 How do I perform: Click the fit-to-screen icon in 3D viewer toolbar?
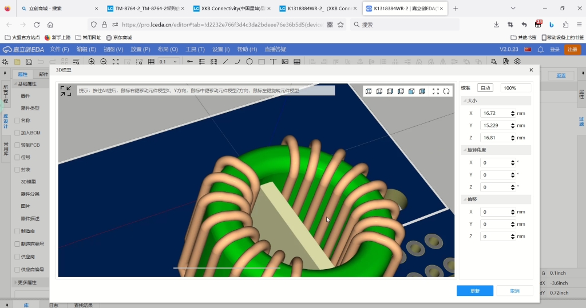click(x=435, y=91)
